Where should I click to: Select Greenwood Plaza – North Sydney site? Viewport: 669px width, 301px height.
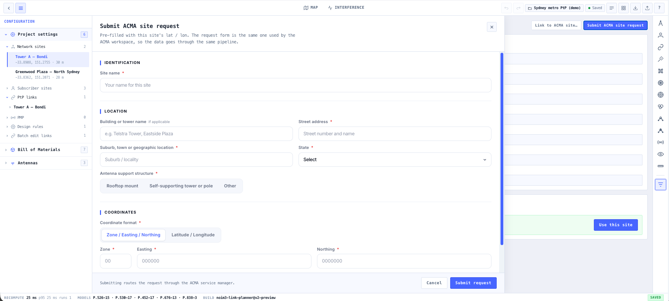[48, 74]
